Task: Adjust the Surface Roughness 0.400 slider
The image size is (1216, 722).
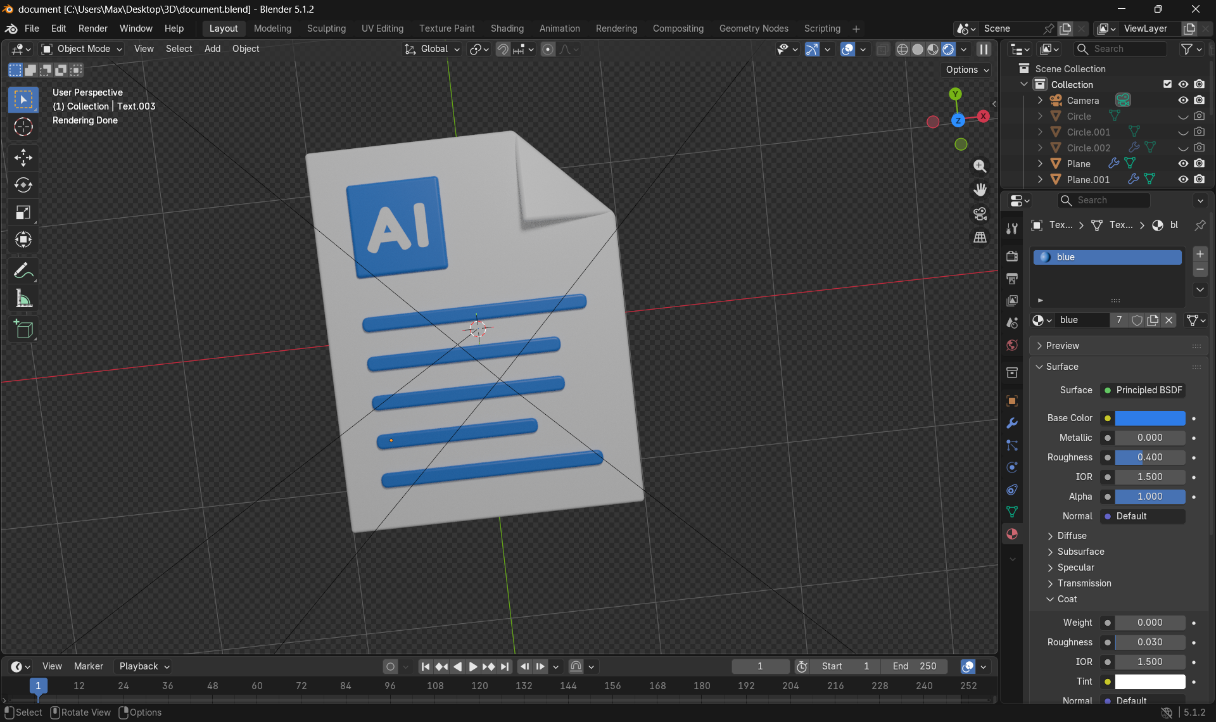Action: 1150,457
